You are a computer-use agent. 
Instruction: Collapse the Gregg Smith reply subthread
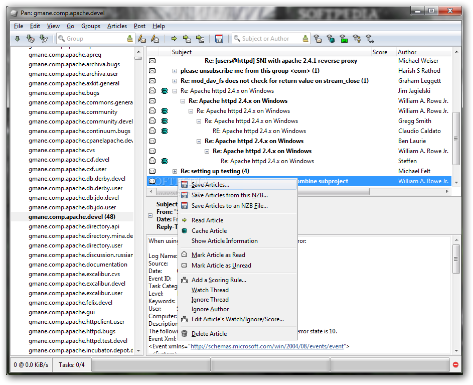[x=199, y=121]
